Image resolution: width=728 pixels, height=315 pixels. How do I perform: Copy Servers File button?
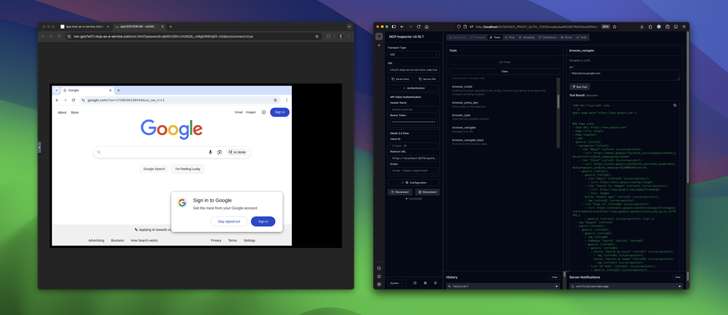427,79
